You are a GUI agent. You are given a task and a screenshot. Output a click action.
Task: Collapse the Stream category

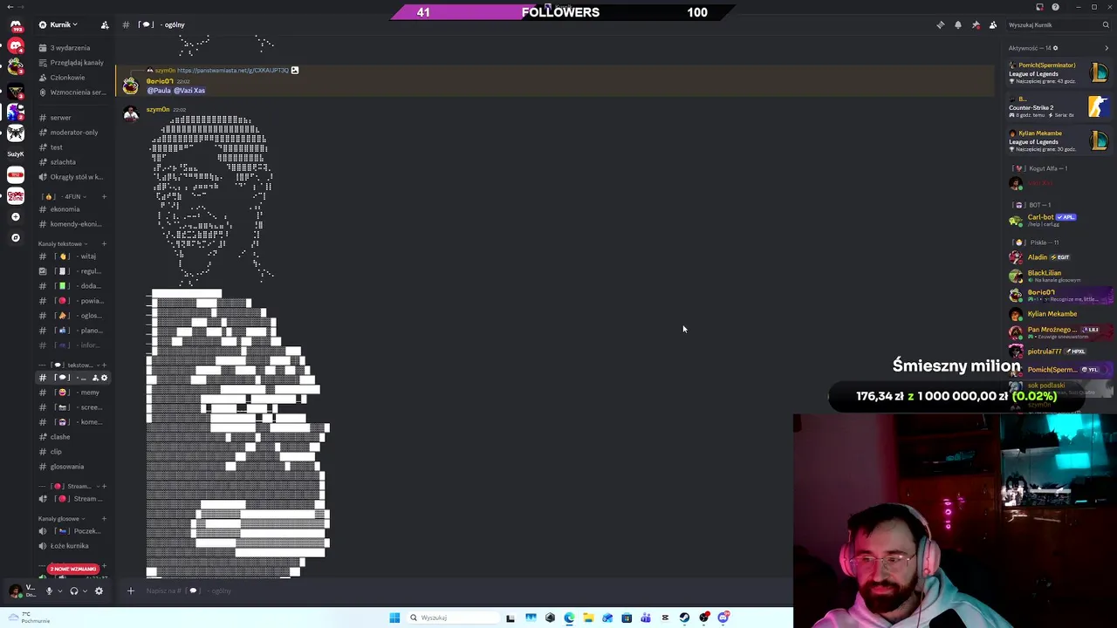click(68, 486)
